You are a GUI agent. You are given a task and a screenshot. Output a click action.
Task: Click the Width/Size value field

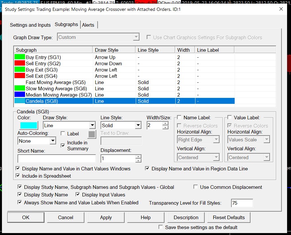[x=155, y=125]
